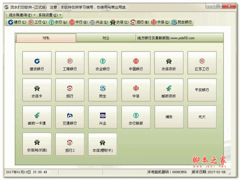Open the 中信 tile in the grid
Image resolution: width=240 pixels, height=180 pixels.
(136, 90)
